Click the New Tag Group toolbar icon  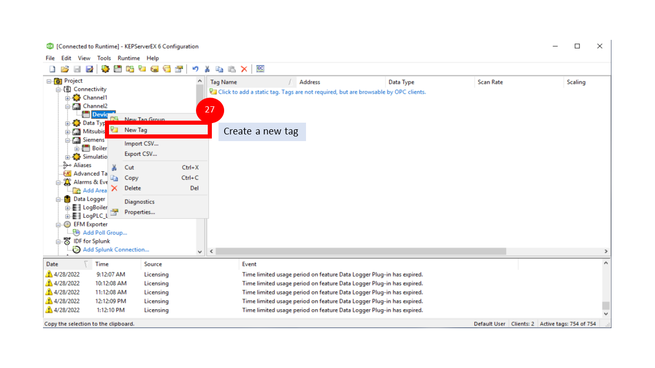130,69
